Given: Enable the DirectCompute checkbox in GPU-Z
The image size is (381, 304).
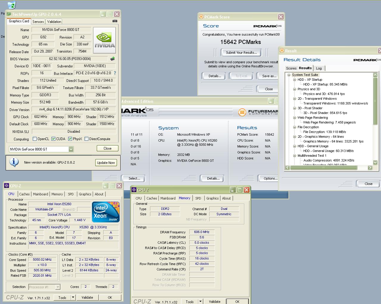Looking at the screenshot, I should coord(86,139).
